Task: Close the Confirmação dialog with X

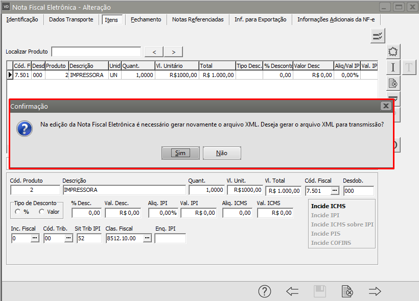Action: [386, 106]
